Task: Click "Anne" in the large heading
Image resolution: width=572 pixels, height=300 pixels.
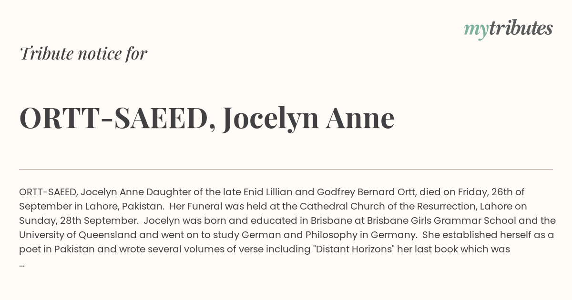Action: click(x=360, y=118)
